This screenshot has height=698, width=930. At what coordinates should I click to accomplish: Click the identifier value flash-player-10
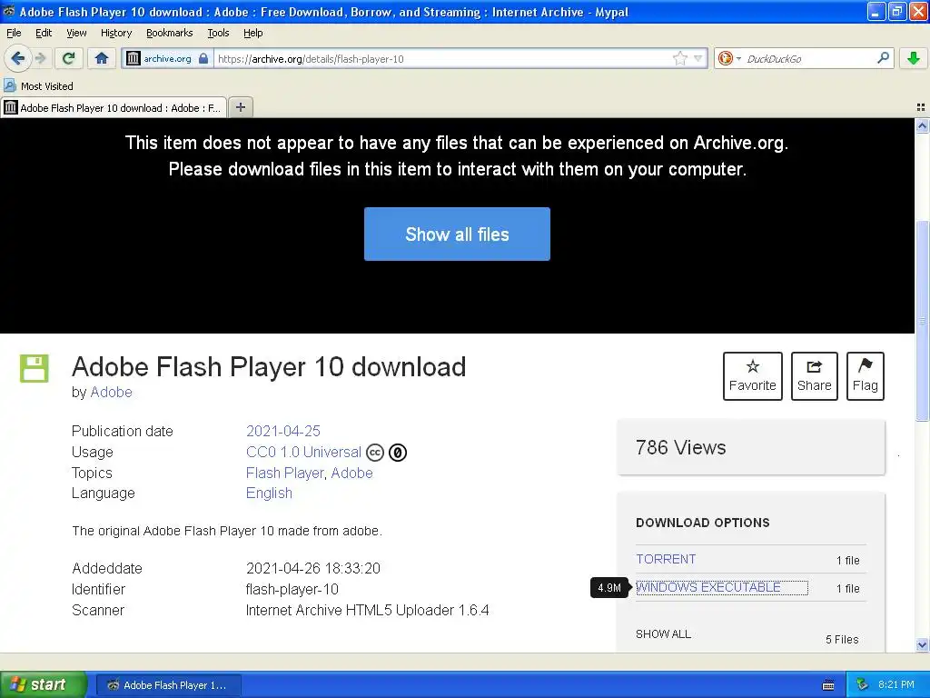pyautogui.click(x=292, y=589)
